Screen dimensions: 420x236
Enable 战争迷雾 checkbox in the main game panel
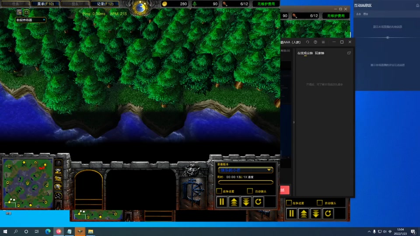tap(219, 191)
